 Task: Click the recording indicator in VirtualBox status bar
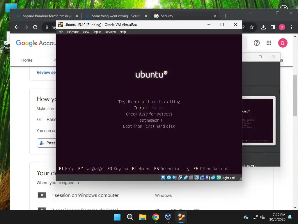coord(202,178)
